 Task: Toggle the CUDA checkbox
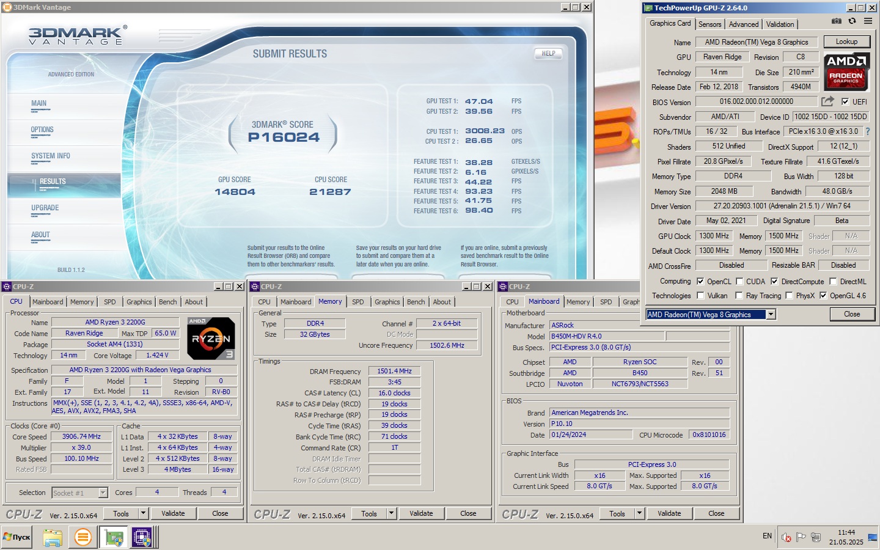[739, 281]
